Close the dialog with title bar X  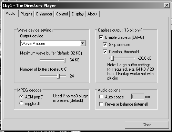[167, 5]
